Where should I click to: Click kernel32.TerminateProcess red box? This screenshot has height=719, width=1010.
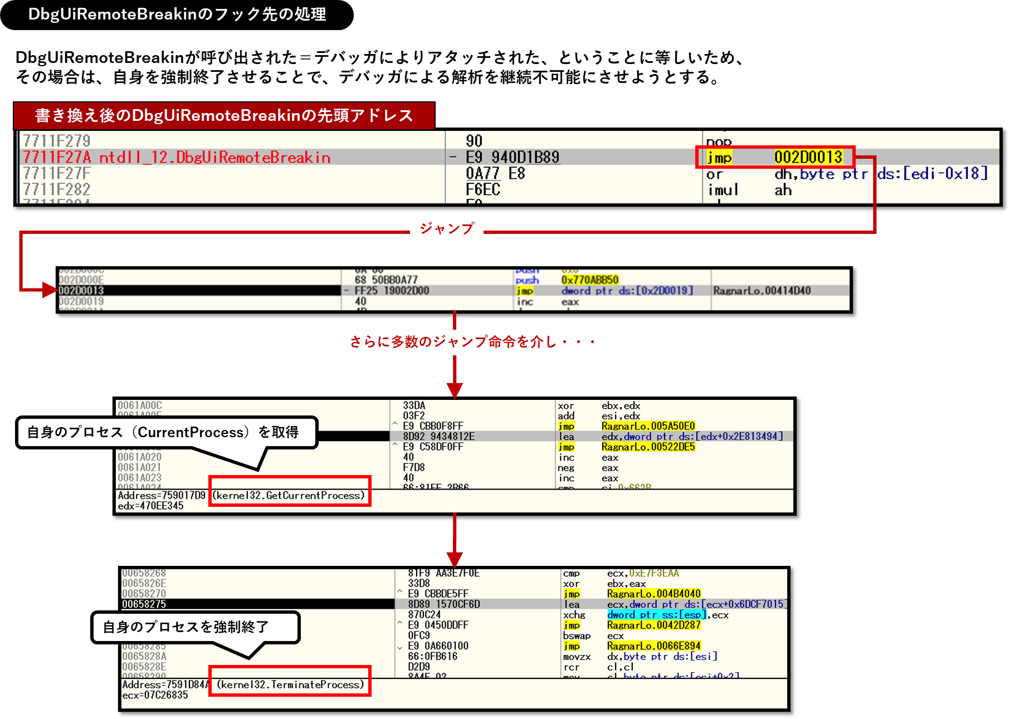[290, 681]
